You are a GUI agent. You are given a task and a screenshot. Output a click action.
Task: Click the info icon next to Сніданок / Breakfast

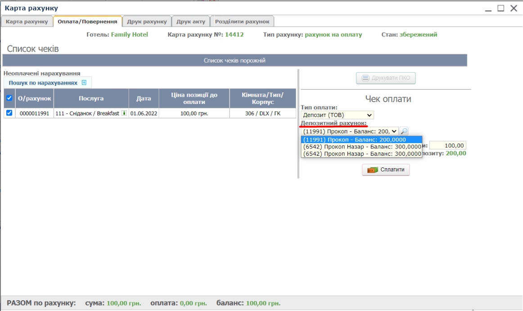(x=124, y=113)
